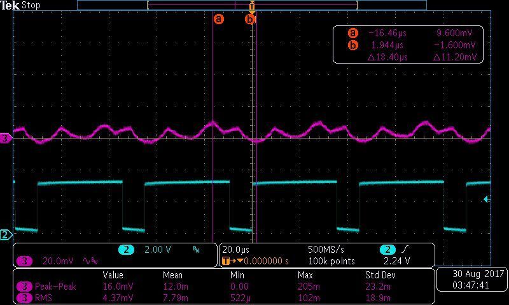Screen dimensions: 509x305
Task: Click Peak-Peak std dev 23.2m
Action: click(378, 287)
